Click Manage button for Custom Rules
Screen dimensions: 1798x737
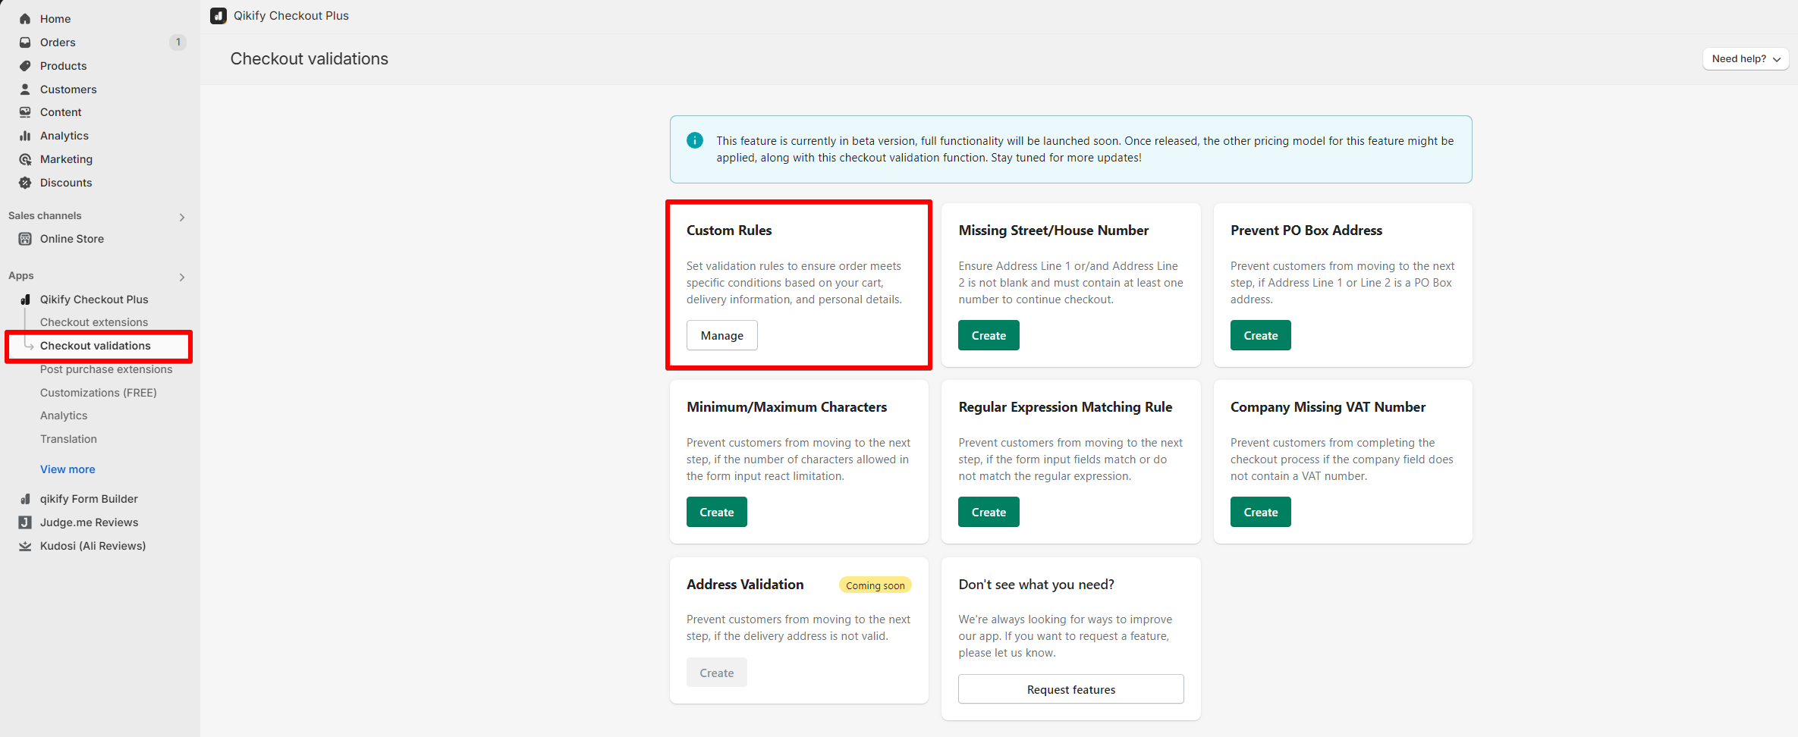pos(721,336)
